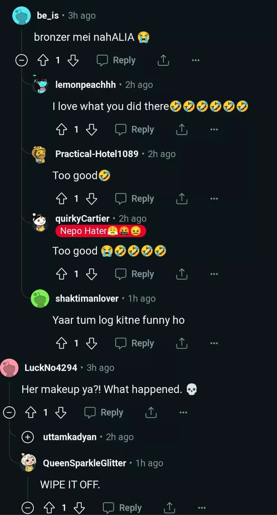Open lemonpeachhh's user profile
This screenshot has height=515, width=277.
click(85, 85)
